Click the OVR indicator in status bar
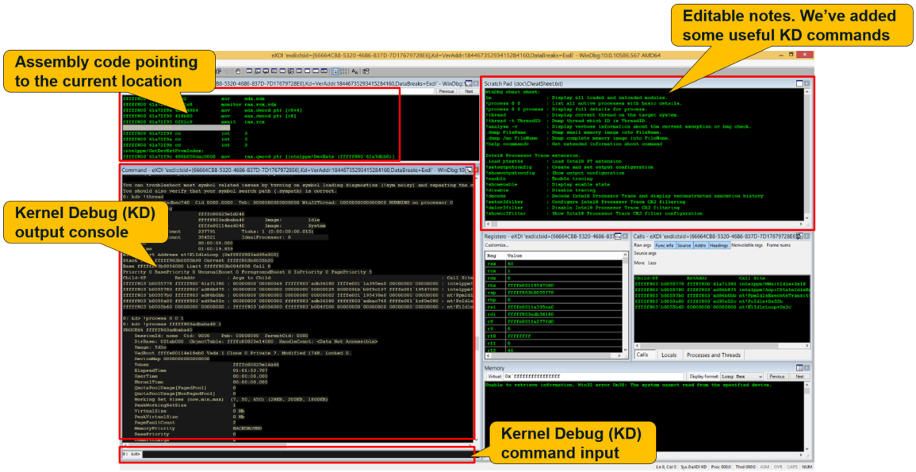 (x=778, y=467)
